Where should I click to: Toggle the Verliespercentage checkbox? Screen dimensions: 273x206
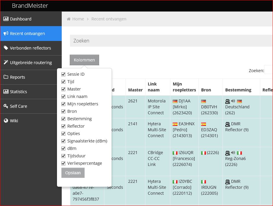coord(64,163)
